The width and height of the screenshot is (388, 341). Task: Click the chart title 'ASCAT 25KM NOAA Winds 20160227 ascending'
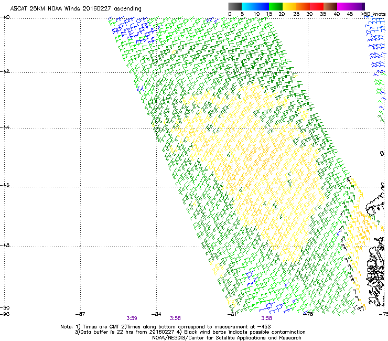pos(76,9)
